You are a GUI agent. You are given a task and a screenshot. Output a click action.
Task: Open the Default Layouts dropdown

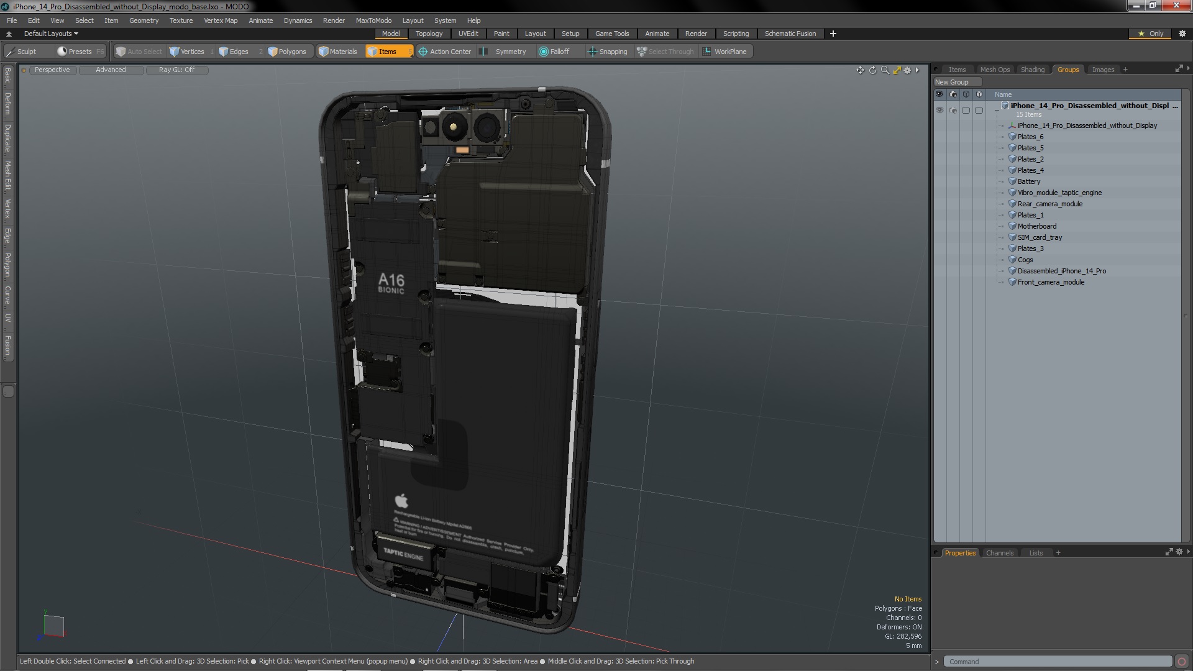(x=51, y=34)
